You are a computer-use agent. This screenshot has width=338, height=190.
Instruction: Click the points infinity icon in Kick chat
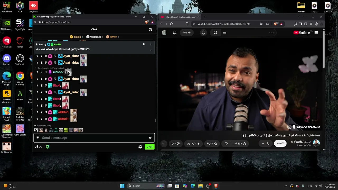tap(39, 147)
